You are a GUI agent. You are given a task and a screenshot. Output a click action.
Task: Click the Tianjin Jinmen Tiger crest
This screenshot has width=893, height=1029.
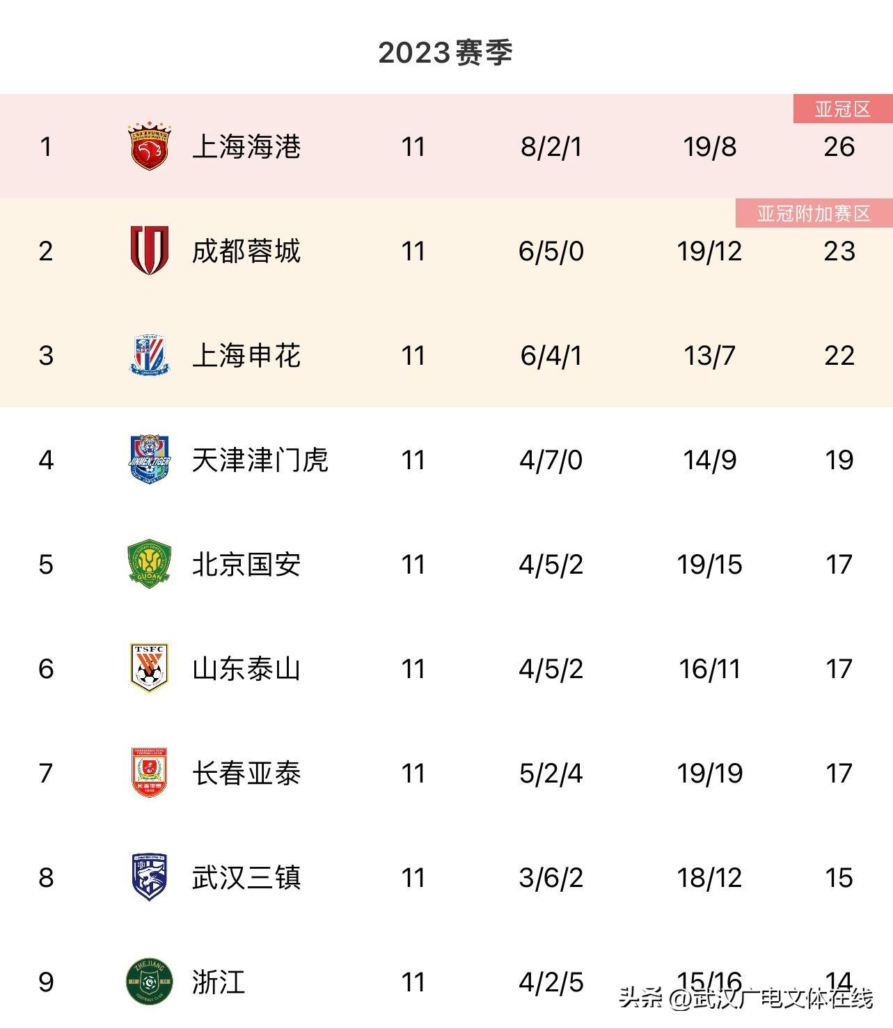[150, 459]
